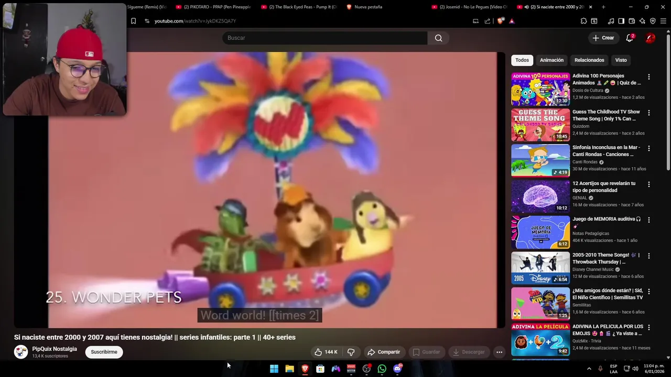Open the extensions puzzle icon

click(x=583, y=21)
